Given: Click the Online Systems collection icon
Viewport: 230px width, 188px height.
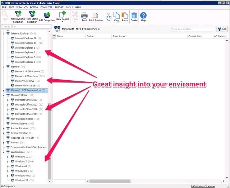Looking at the screenshot, I should (x=8, y=124).
